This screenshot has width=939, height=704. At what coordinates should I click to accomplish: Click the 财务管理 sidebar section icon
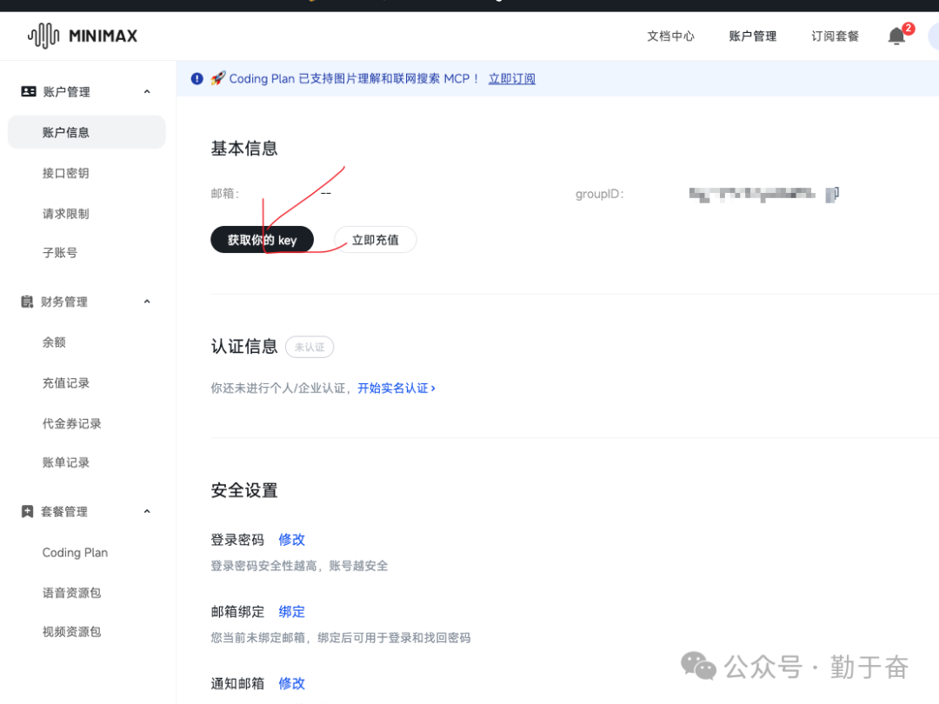26,302
